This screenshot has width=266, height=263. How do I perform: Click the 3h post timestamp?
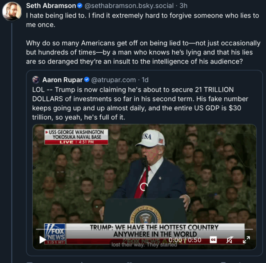184,6
